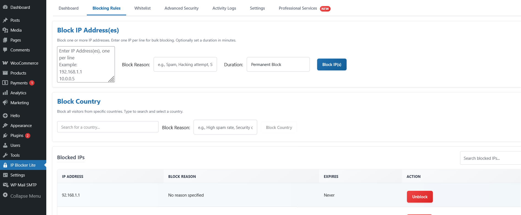This screenshot has height=215, width=521.
Task: Click the Tools wrench icon
Action: click(x=5, y=155)
